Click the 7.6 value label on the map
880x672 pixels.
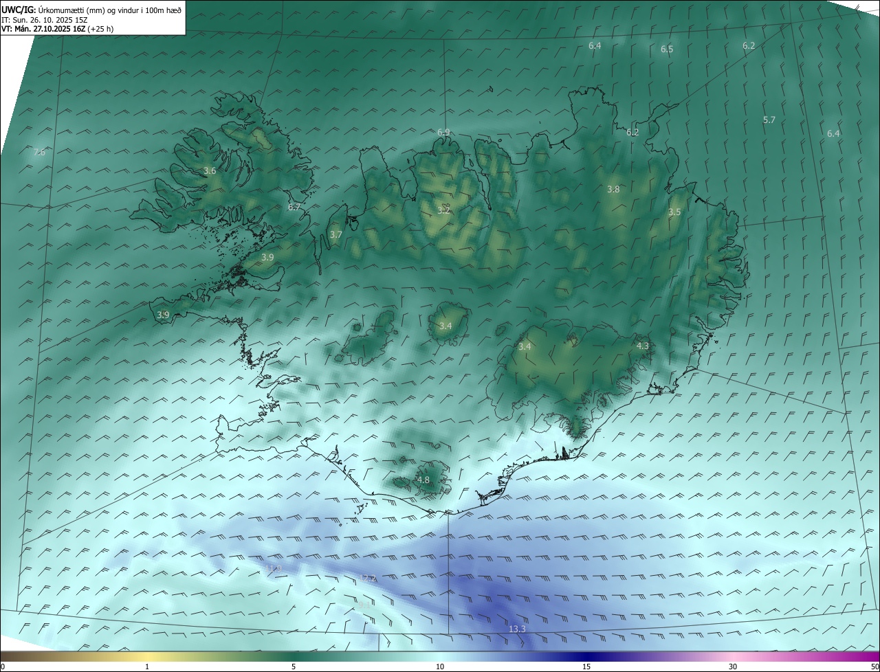[x=39, y=152]
